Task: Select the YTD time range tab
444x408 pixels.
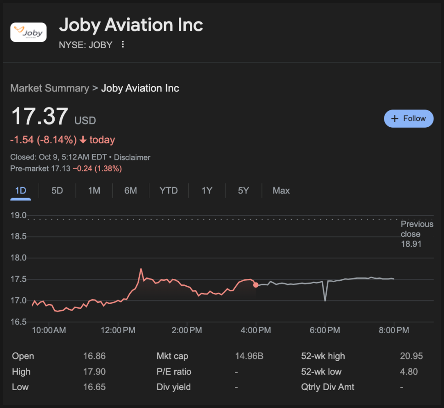Action: 168,191
